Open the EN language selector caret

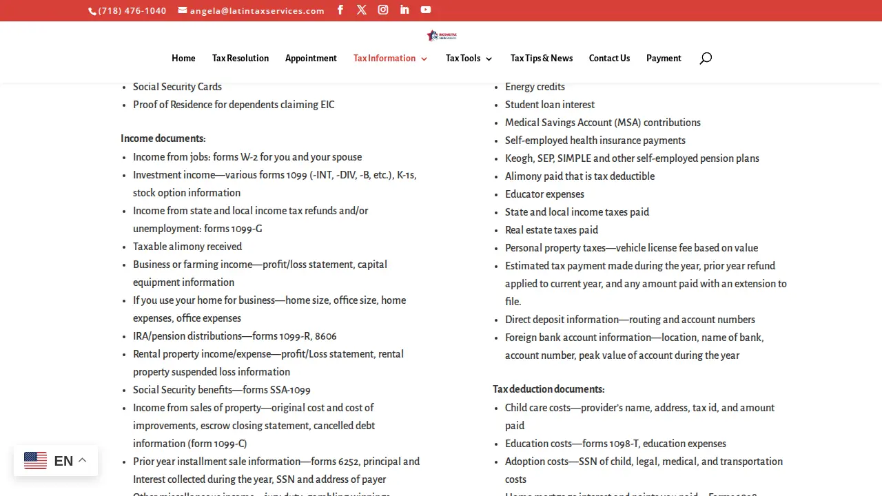pos(82,460)
